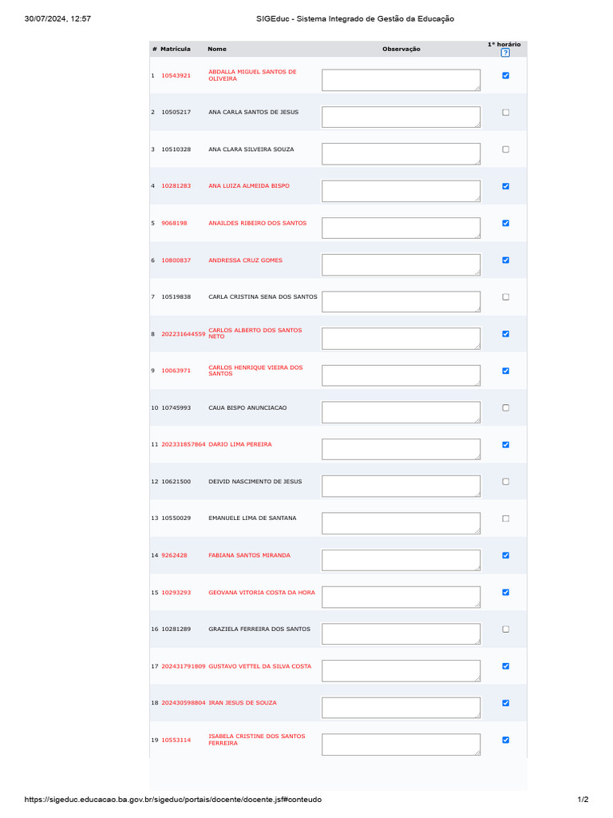This screenshot has width=613, height=818.
Task: Click observation field for Ana Luiza Almeida Bispo
Action: pyautogui.click(x=401, y=191)
